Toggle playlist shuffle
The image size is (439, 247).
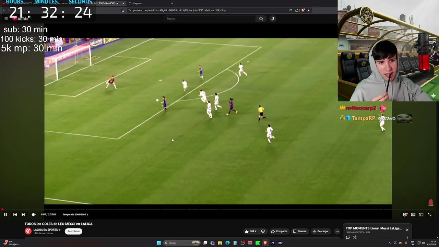[355, 237]
